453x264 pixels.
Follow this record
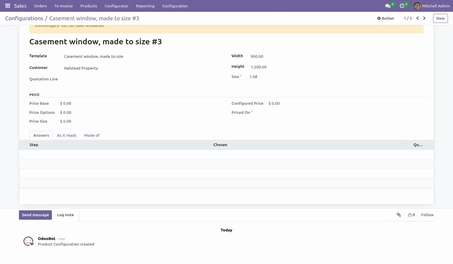tap(427, 215)
